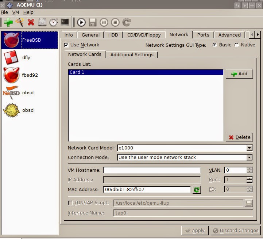Toggle the Use Network checkbox
This screenshot has height=239, width=263.
pos(66,45)
